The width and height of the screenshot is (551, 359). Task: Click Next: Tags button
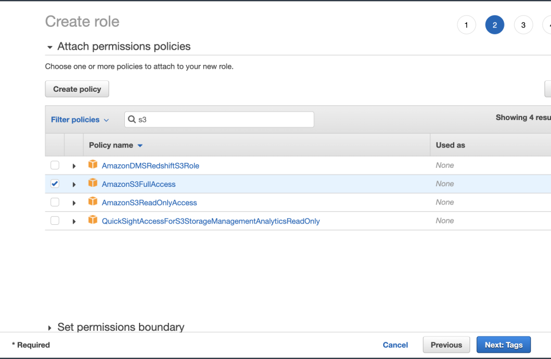coord(504,344)
